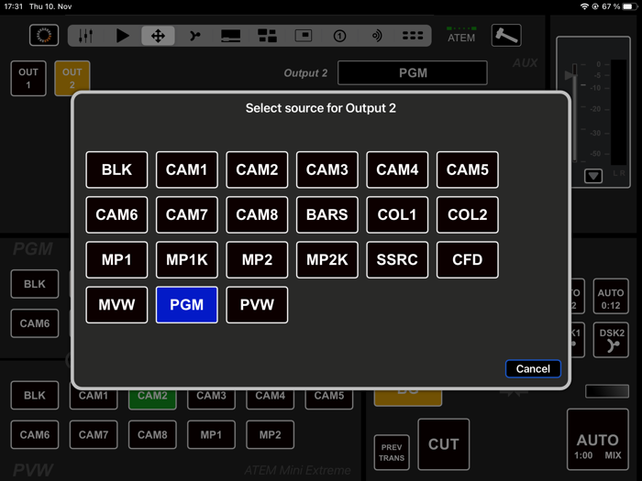Open the keyer branch icon in toolbar
Screen dimensions: 642x481
(194, 36)
